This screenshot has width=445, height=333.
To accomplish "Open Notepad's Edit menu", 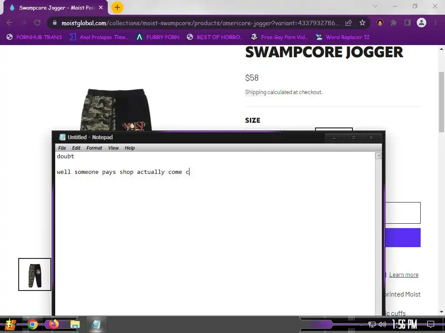I will pyautogui.click(x=76, y=148).
